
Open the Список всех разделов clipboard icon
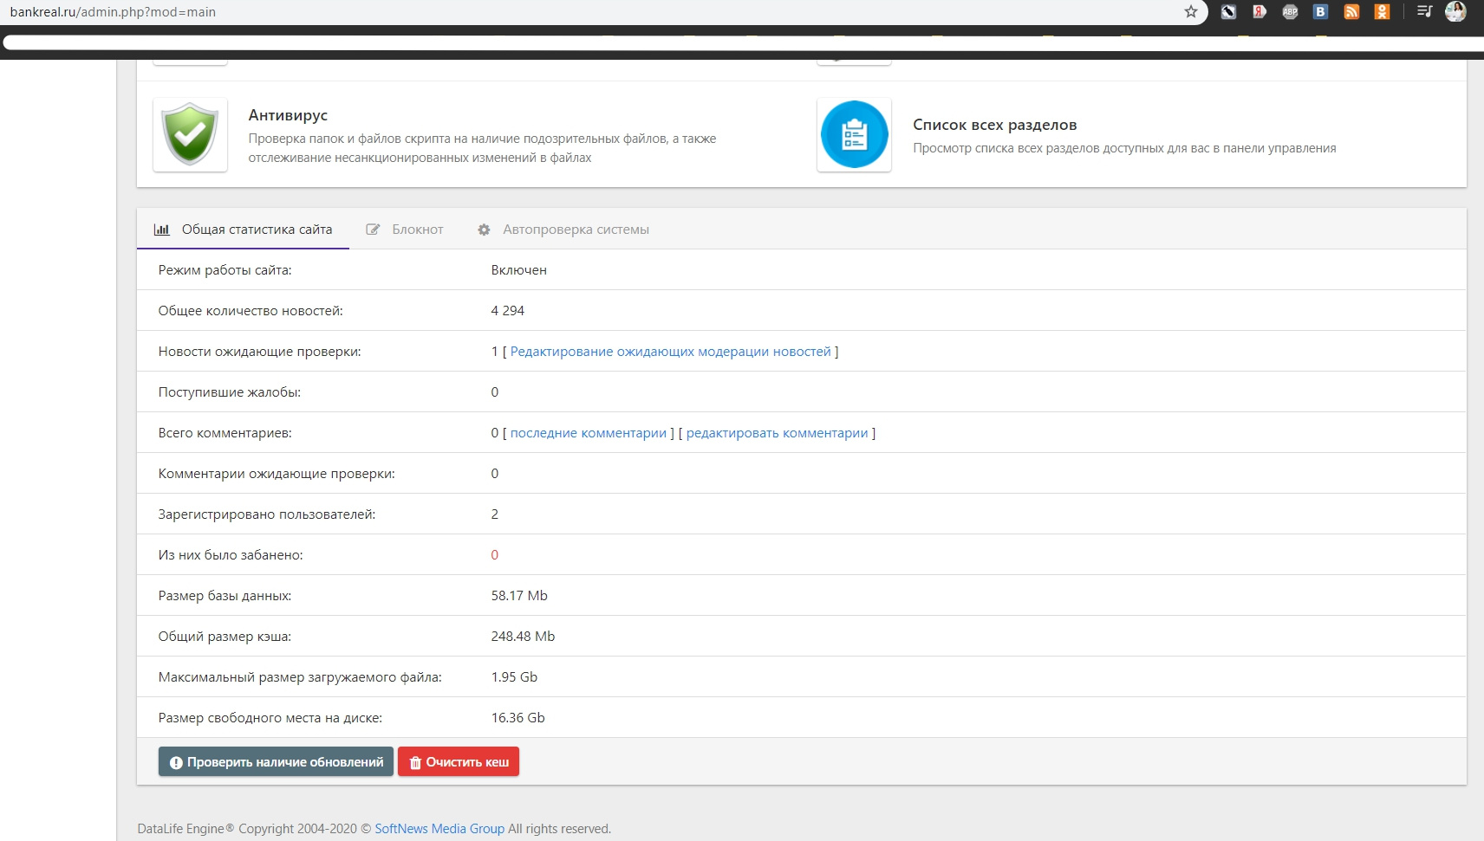(x=854, y=134)
